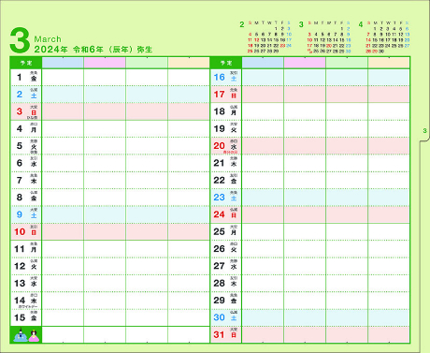Select date 14 White Day label

[x=26, y=301]
